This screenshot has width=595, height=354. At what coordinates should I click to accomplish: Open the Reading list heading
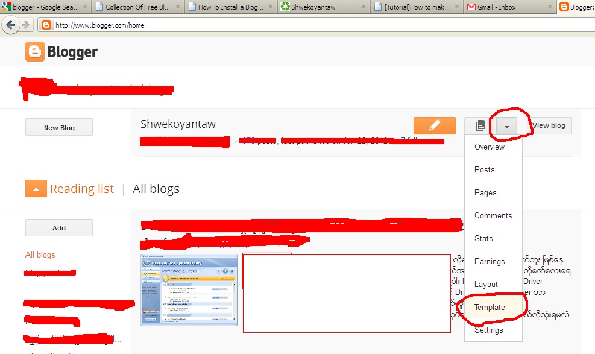point(82,189)
